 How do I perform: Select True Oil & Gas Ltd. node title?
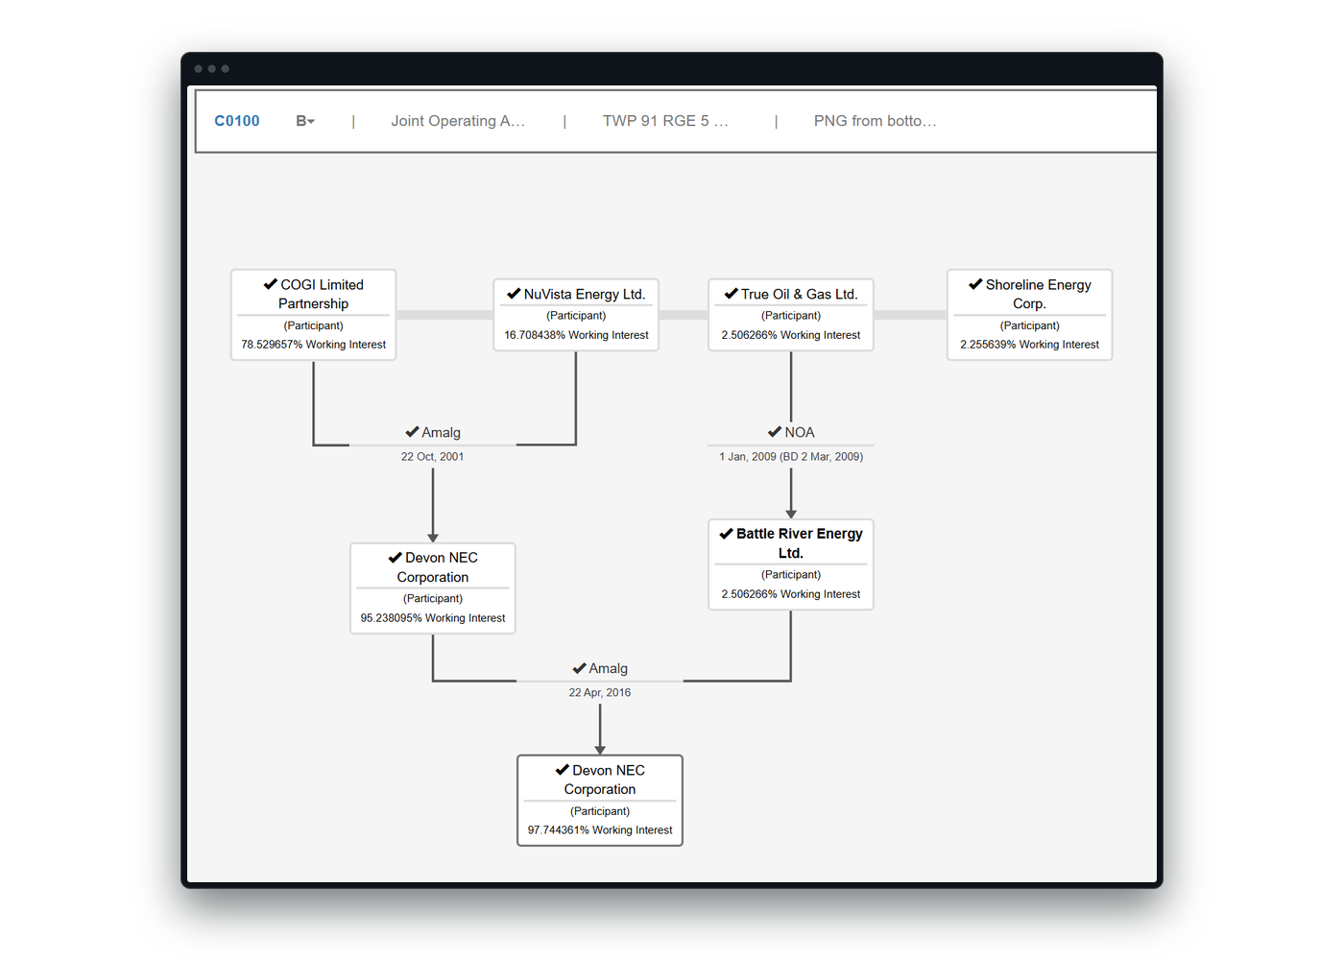[800, 294]
